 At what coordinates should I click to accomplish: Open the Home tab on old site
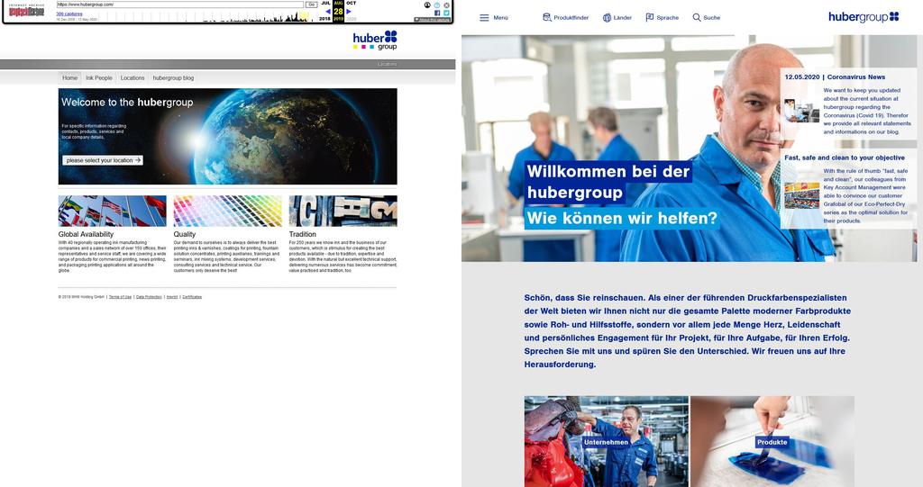pos(70,77)
